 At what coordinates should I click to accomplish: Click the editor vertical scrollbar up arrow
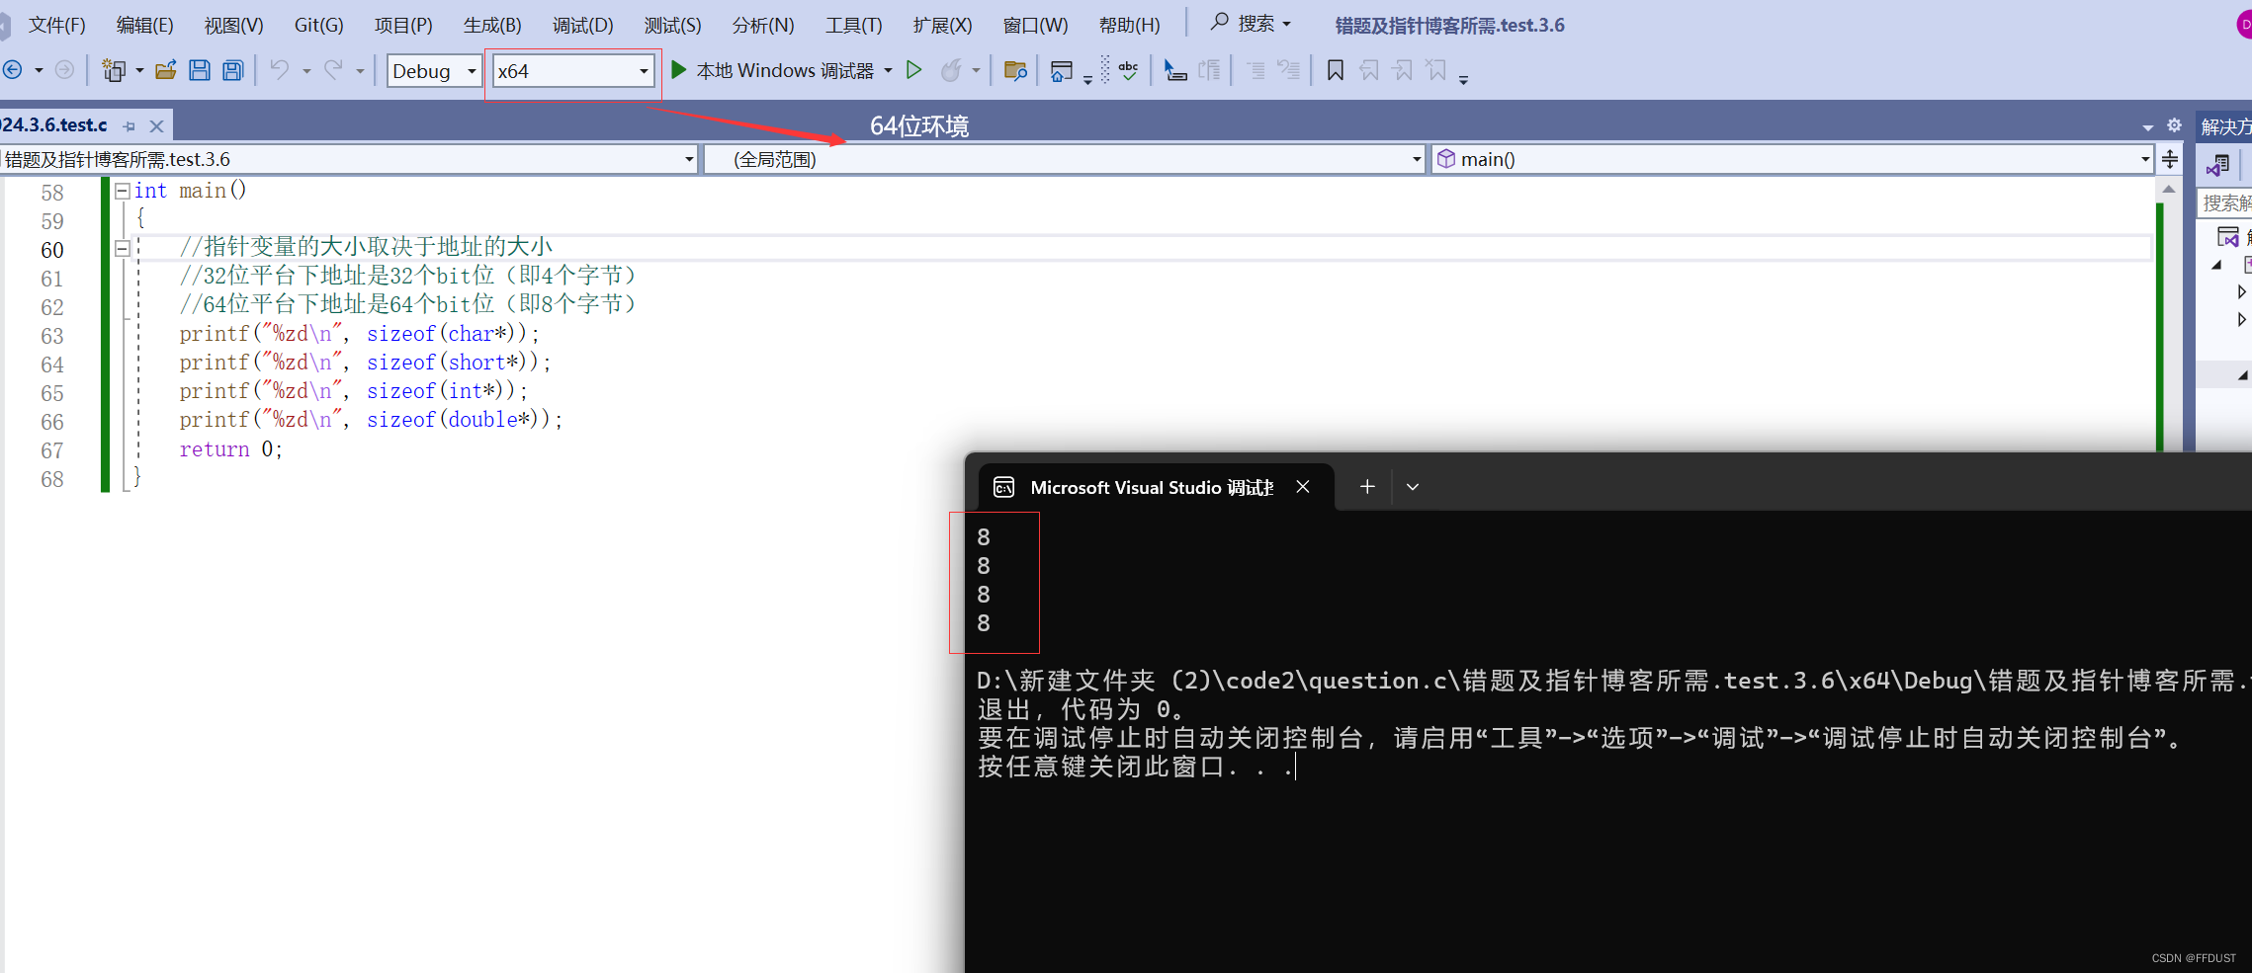[x=2169, y=189]
